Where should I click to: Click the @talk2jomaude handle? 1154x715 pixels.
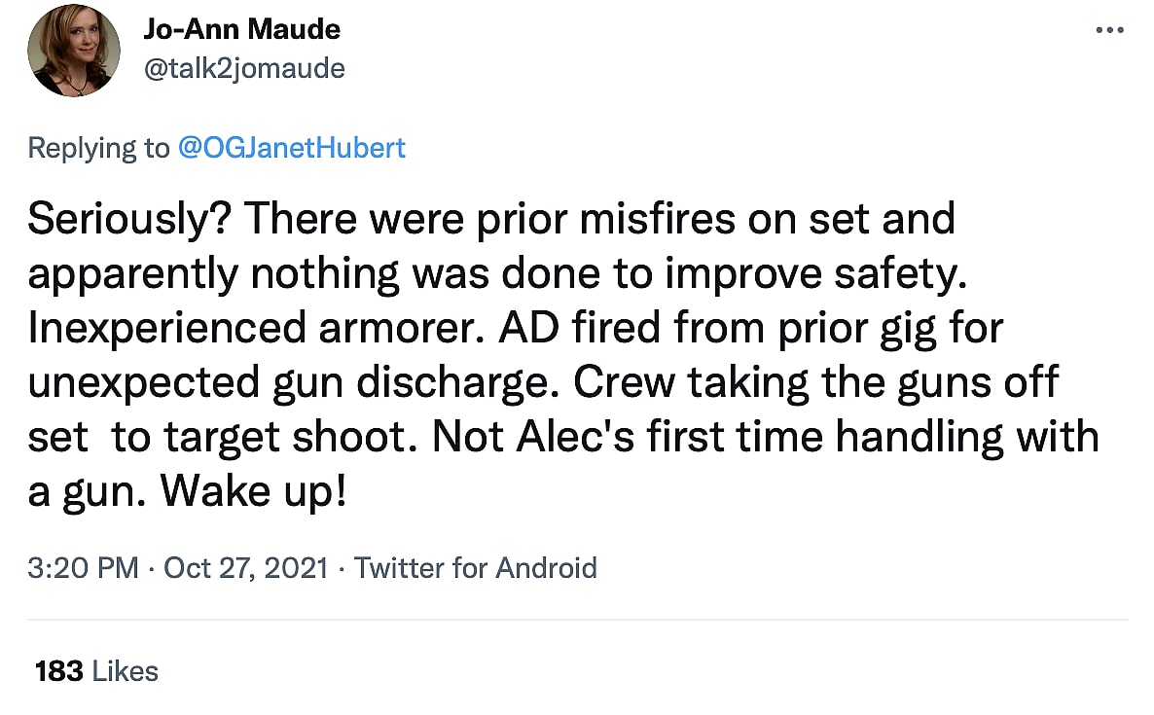[x=244, y=68]
